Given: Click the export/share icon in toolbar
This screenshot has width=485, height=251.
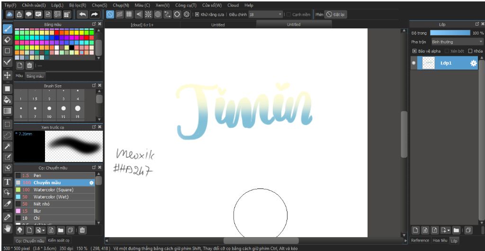Looking at the screenshot, I should point(19,14).
